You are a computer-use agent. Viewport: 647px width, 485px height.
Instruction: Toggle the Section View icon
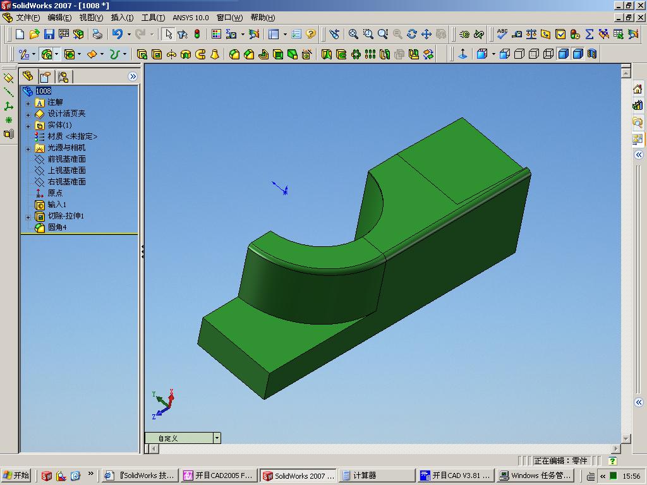pos(592,54)
